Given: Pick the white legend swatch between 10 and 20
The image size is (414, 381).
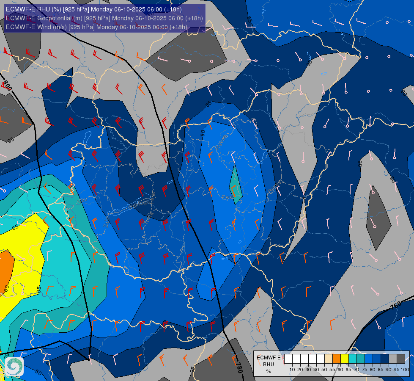Looking at the screenshot, I should point(296,359).
